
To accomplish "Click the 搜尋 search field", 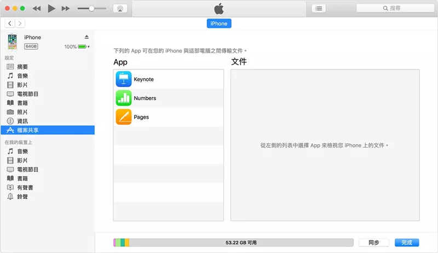I will 392,9.
